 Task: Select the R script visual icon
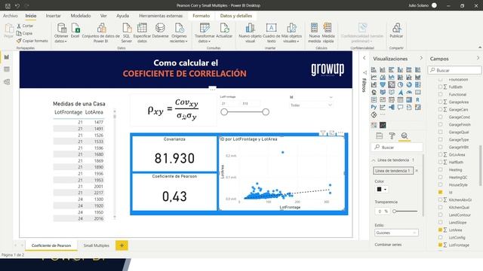click(x=417, y=100)
